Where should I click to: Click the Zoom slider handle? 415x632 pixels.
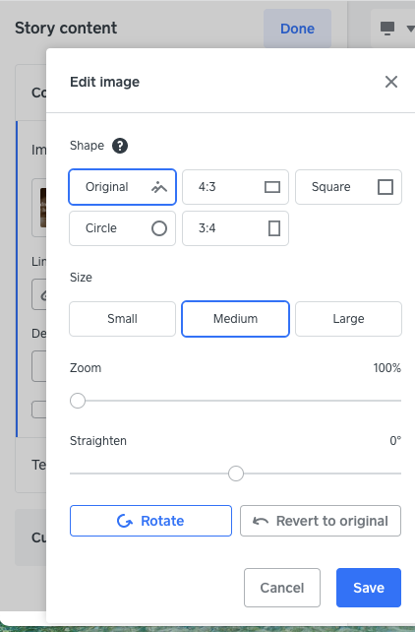pyautogui.click(x=78, y=401)
